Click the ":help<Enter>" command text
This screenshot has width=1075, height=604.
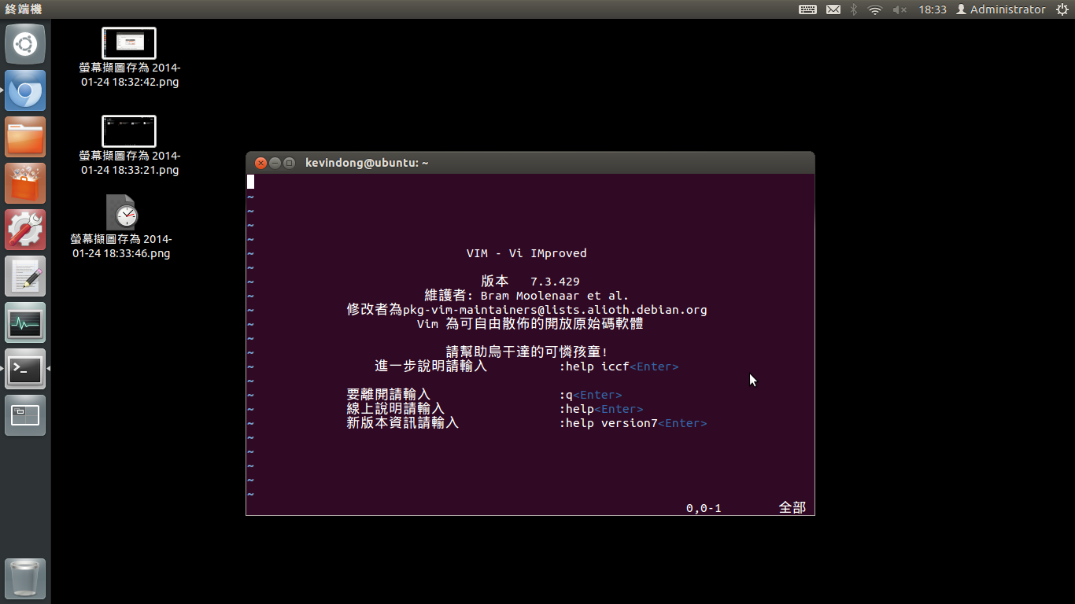pyautogui.click(x=601, y=409)
